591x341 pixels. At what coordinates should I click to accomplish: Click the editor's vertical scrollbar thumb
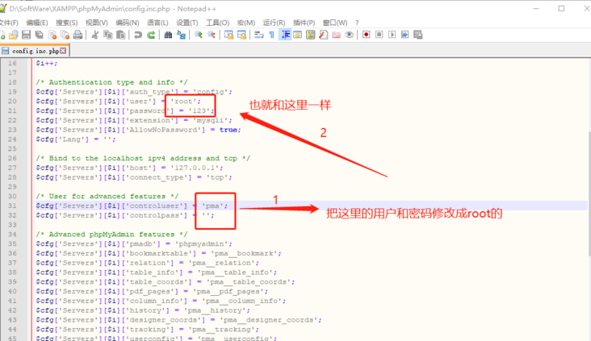click(x=589, y=193)
